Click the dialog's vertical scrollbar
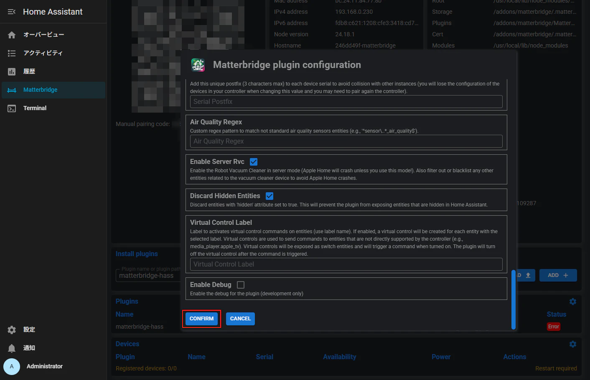Image resolution: width=590 pixels, height=380 pixels. pos(514,299)
